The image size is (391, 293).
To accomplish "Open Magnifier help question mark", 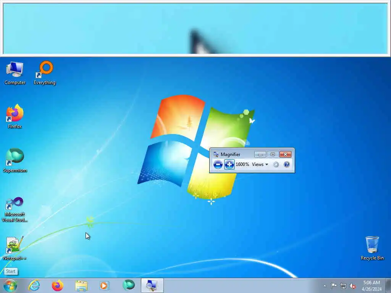I will (x=287, y=164).
